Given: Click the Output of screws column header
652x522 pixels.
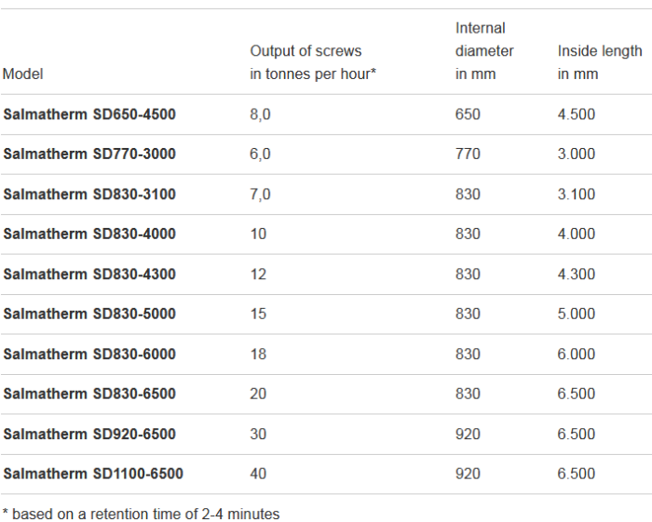Looking at the screenshot, I should pos(313,62).
